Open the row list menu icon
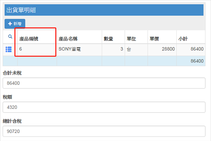The width and height of the screenshot is (211, 141). click(x=9, y=49)
